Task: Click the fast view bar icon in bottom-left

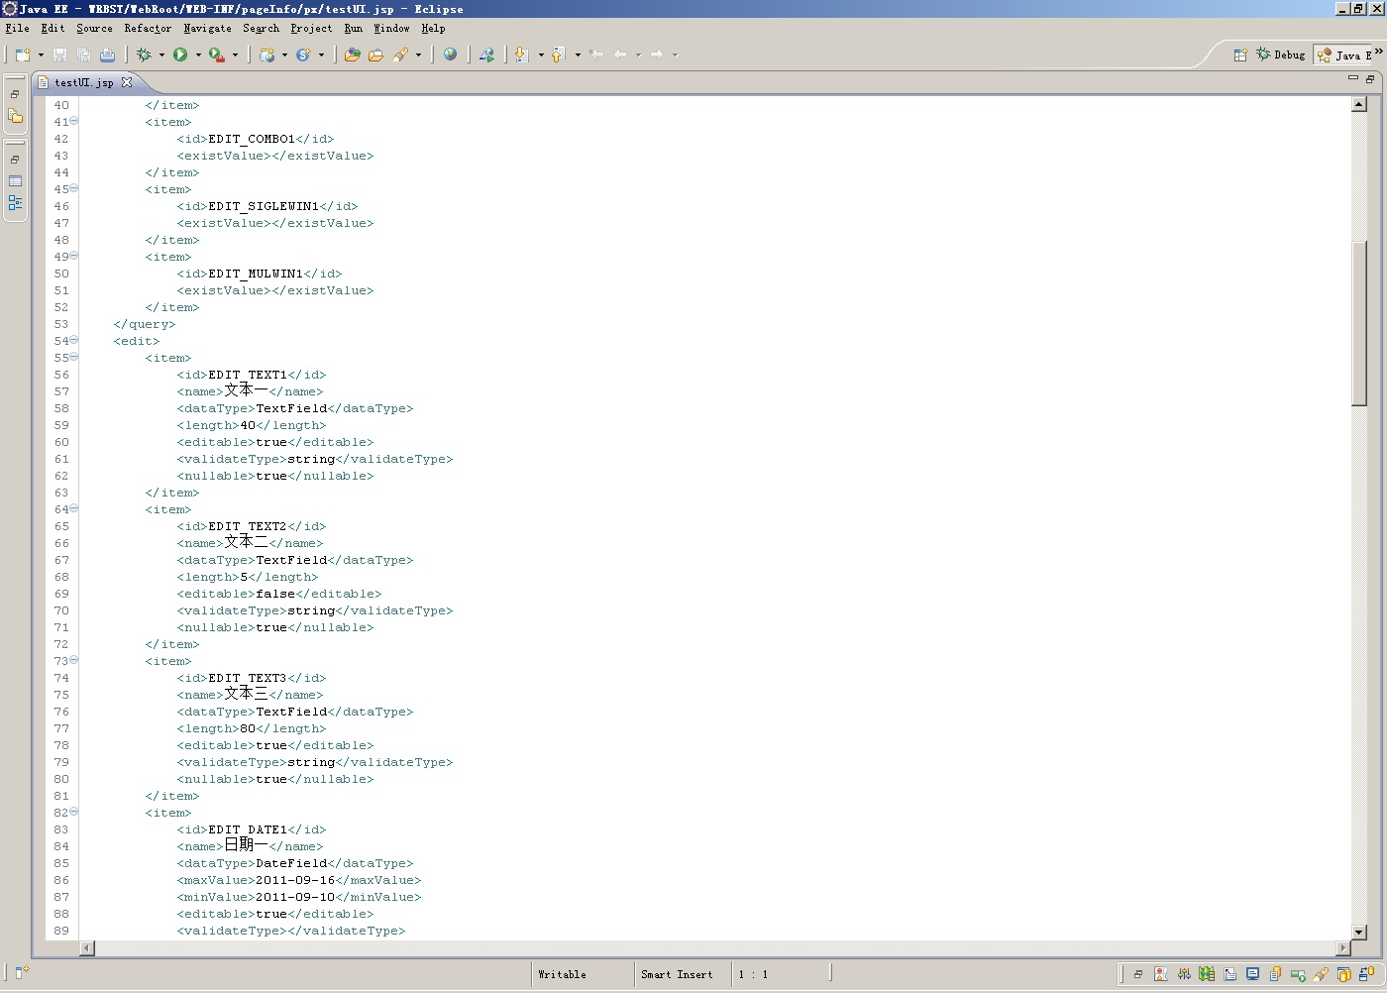Action: point(22,973)
